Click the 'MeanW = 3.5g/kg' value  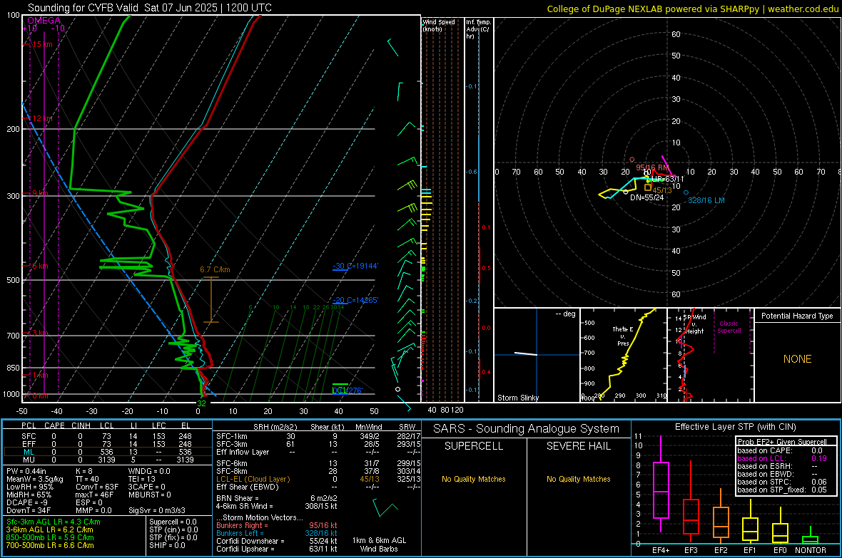(34, 479)
